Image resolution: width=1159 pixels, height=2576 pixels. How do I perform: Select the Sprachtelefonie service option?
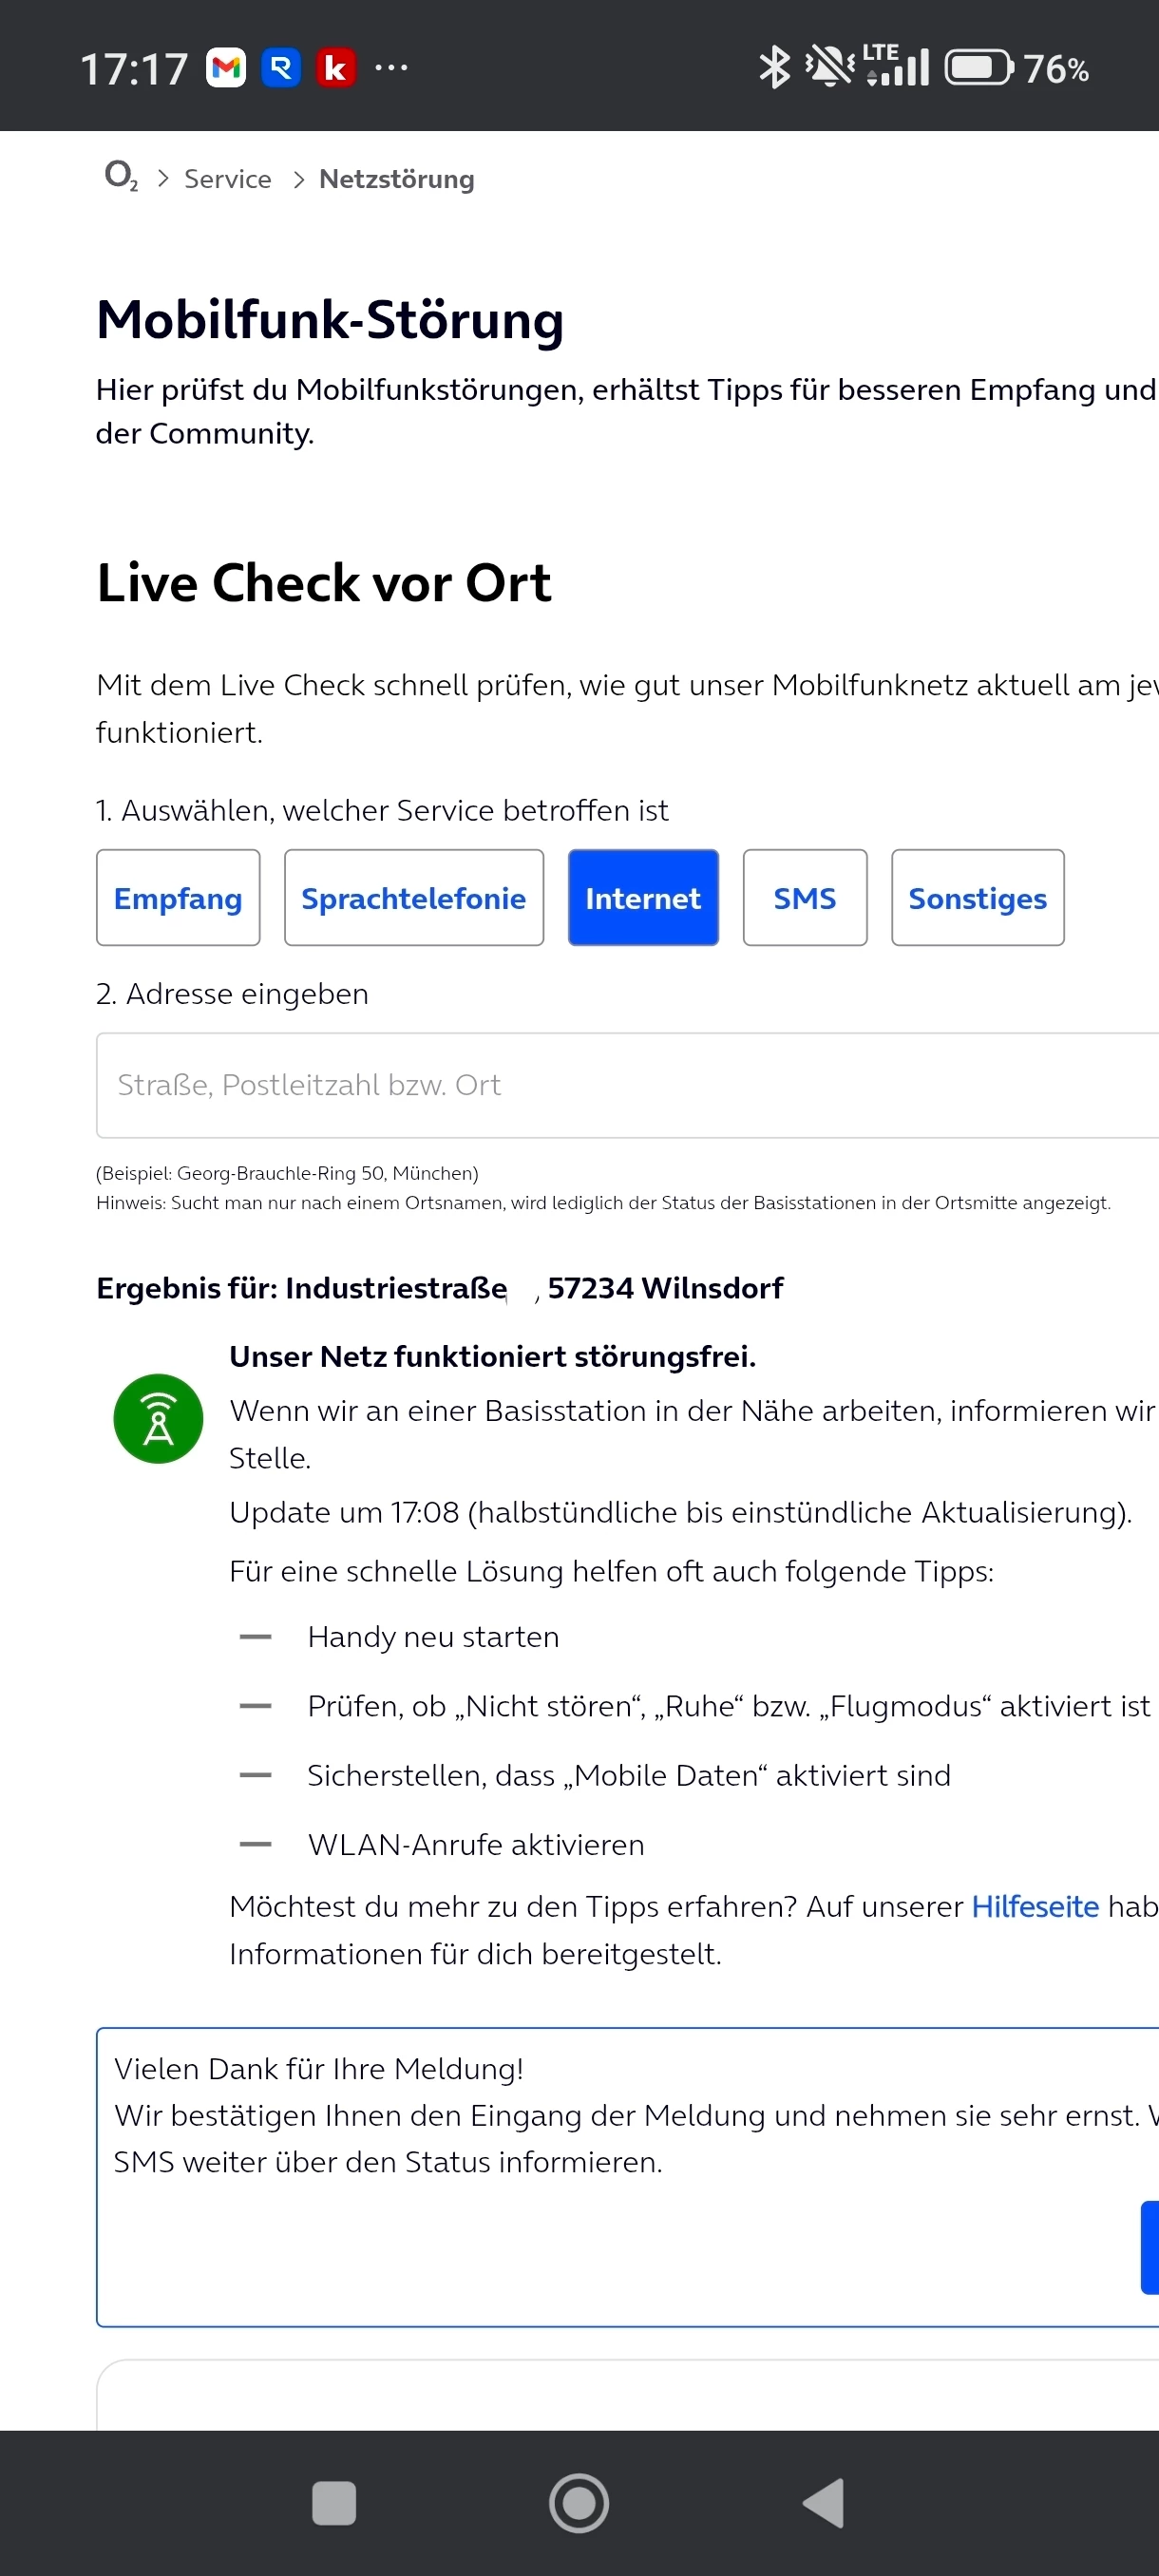(413, 897)
